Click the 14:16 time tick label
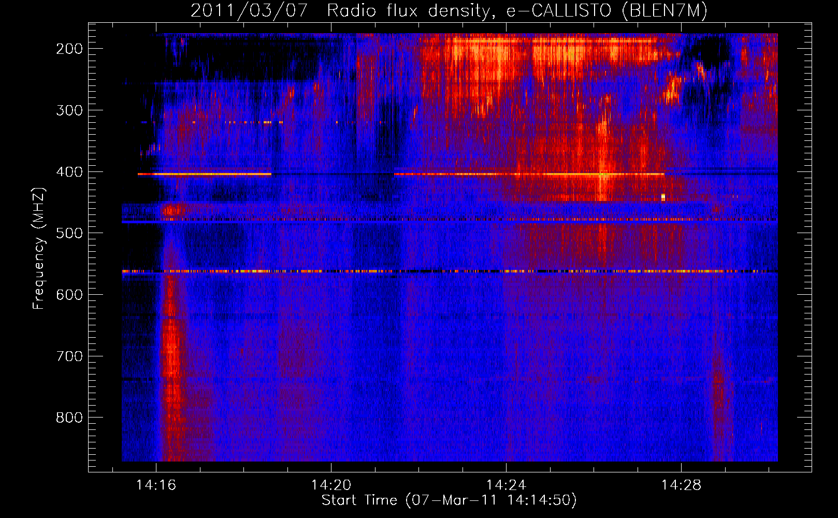This screenshot has width=838, height=518. [x=156, y=485]
